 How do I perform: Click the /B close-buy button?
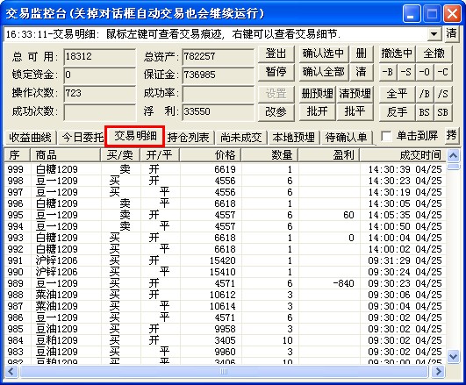pyautogui.click(x=425, y=94)
